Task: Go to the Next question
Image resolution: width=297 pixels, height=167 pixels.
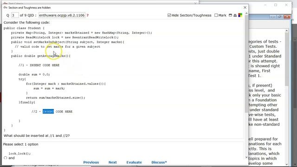Action: (x=113, y=162)
